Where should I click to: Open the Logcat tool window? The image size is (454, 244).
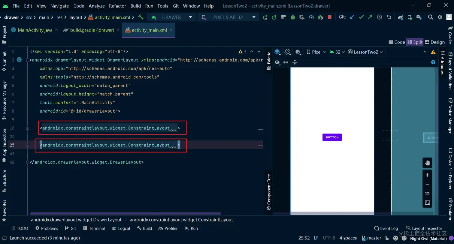pyautogui.click(x=121, y=228)
